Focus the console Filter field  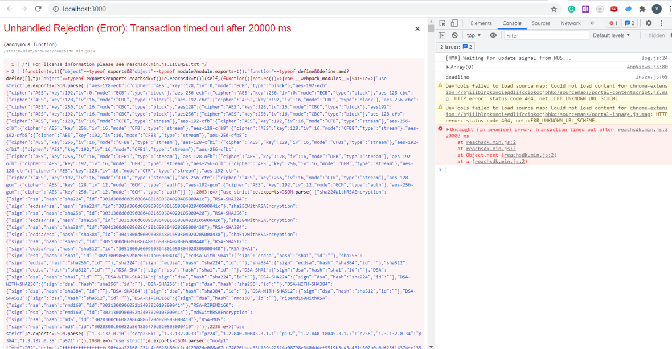546,35
